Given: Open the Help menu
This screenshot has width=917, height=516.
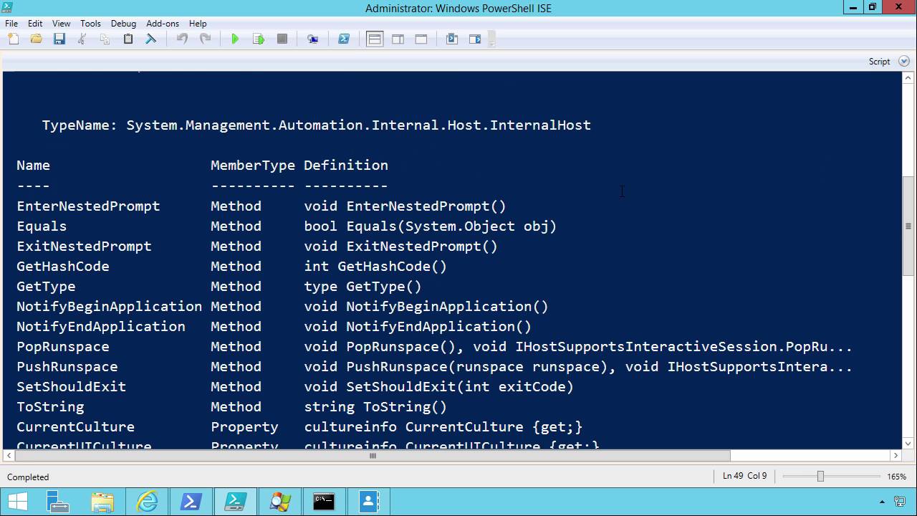Looking at the screenshot, I should [198, 24].
